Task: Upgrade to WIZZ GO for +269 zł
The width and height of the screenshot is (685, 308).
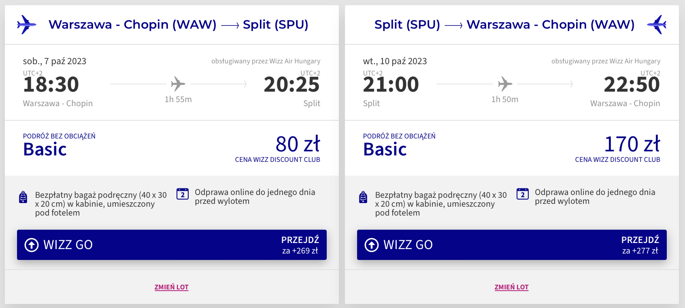Action: [172, 245]
